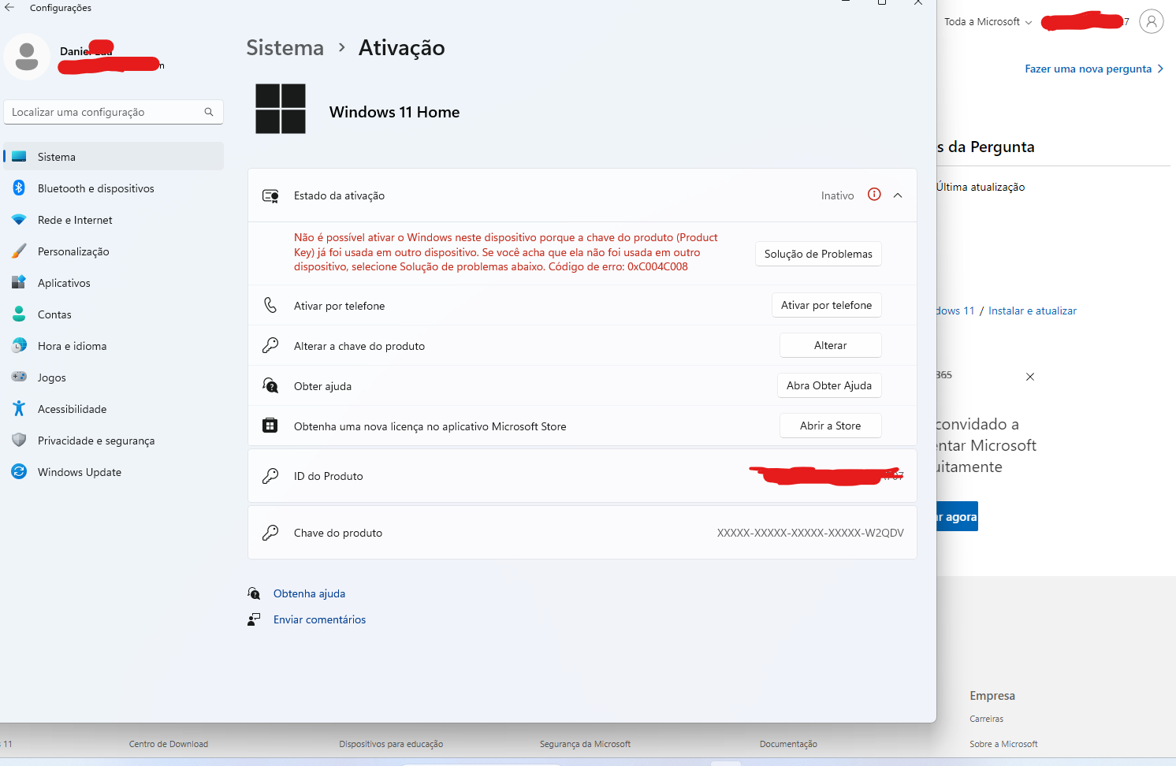Navigate to Windows Update
The image size is (1176, 766).
[114, 471]
